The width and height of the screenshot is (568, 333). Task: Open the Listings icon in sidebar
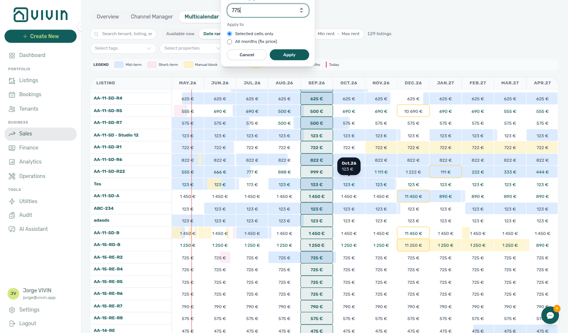point(12,81)
